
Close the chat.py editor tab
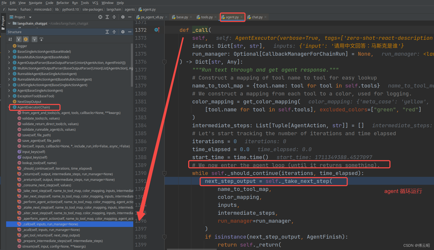(x=265, y=17)
